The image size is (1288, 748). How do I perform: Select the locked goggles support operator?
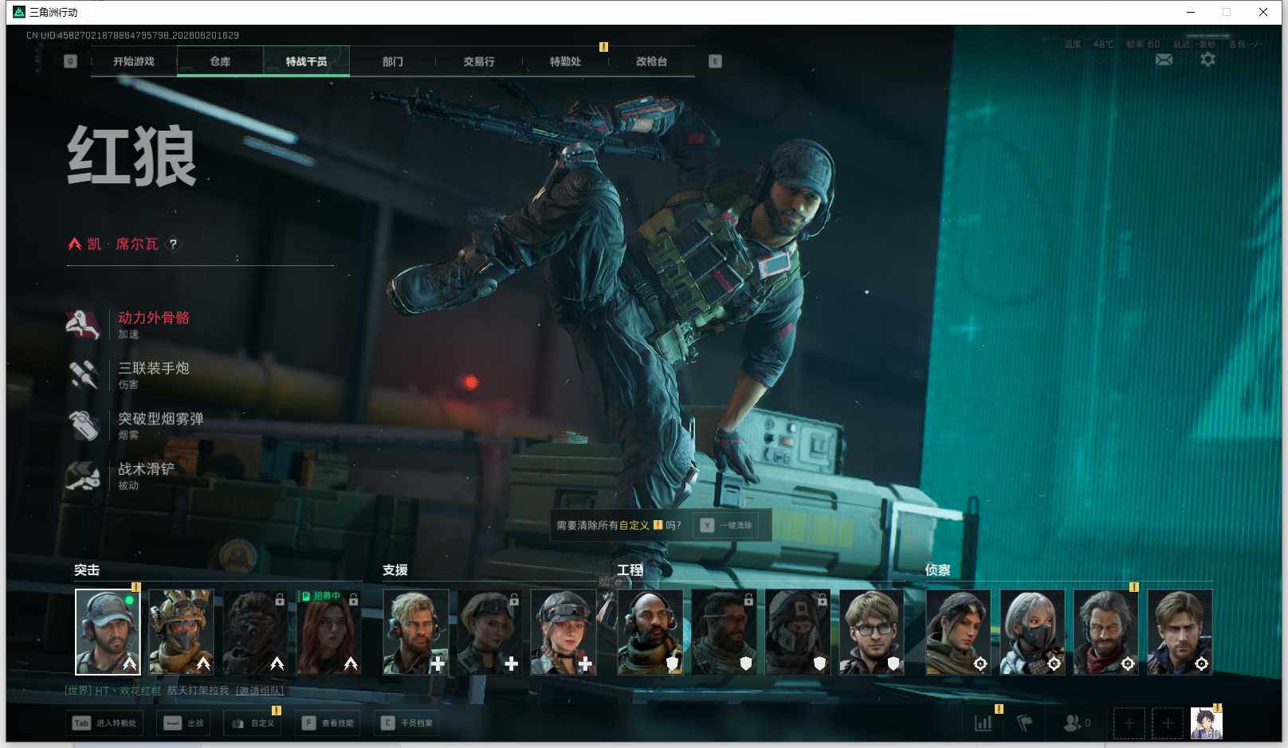(x=489, y=632)
